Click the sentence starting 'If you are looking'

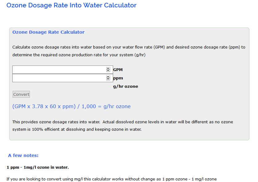pyautogui.click(x=112, y=179)
